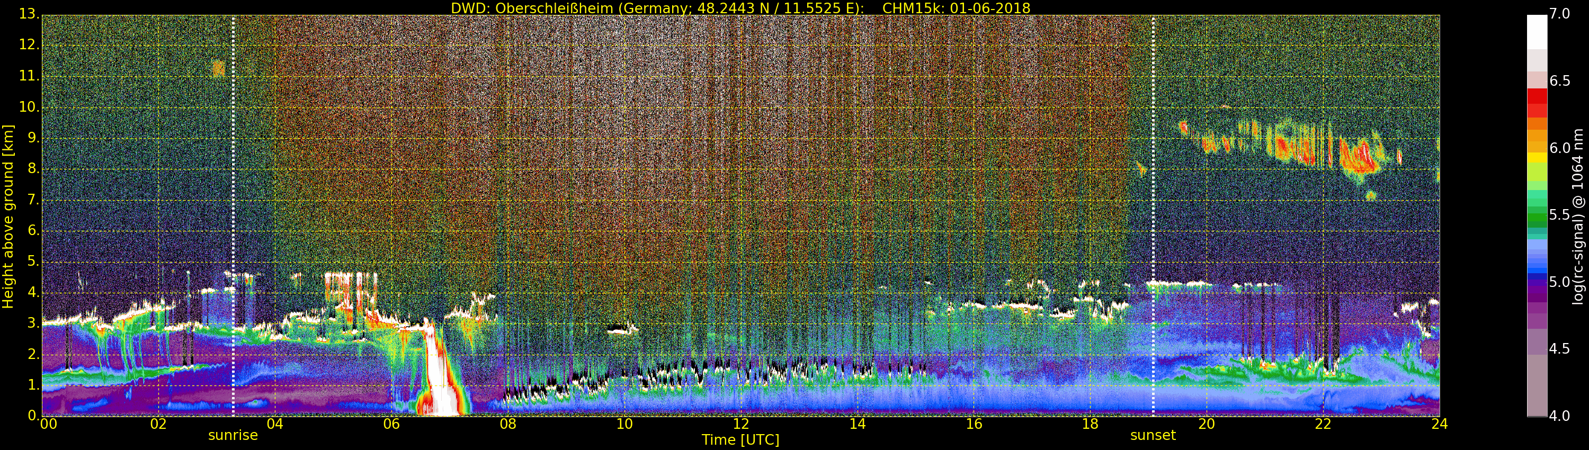The image size is (1589, 450).
Task: Click the time axis tick label '12'
Action: pyautogui.click(x=741, y=424)
